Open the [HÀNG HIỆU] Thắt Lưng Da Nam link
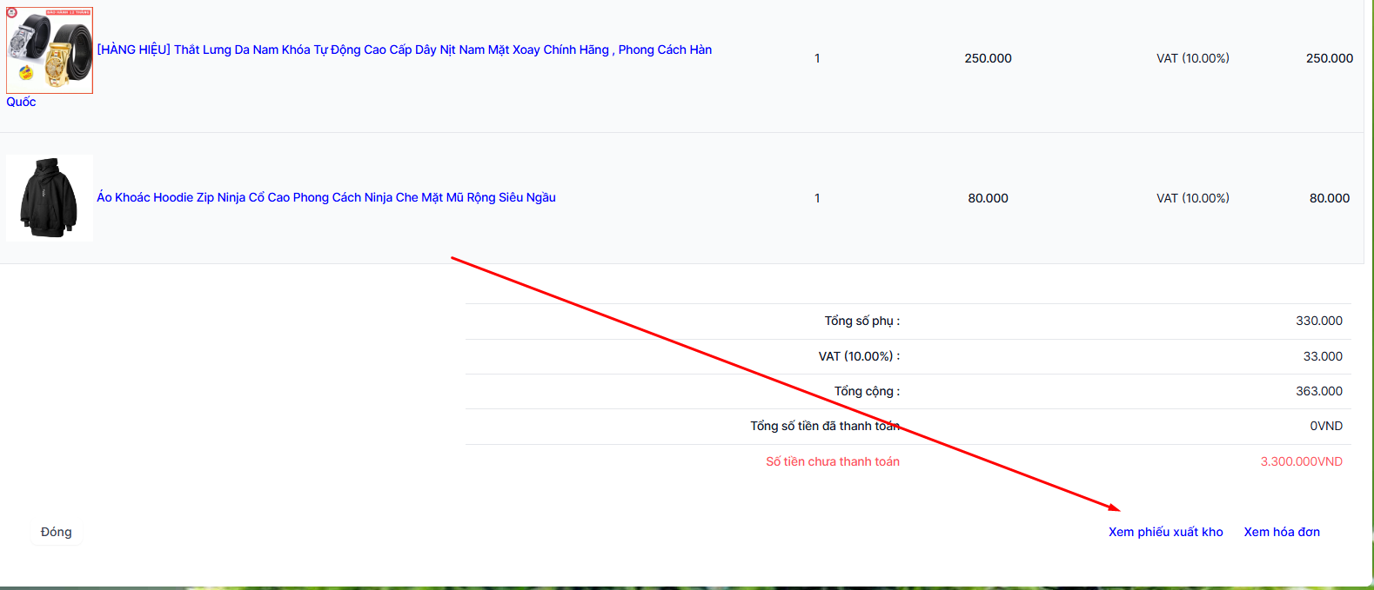 pyautogui.click(x=404, y=50)
